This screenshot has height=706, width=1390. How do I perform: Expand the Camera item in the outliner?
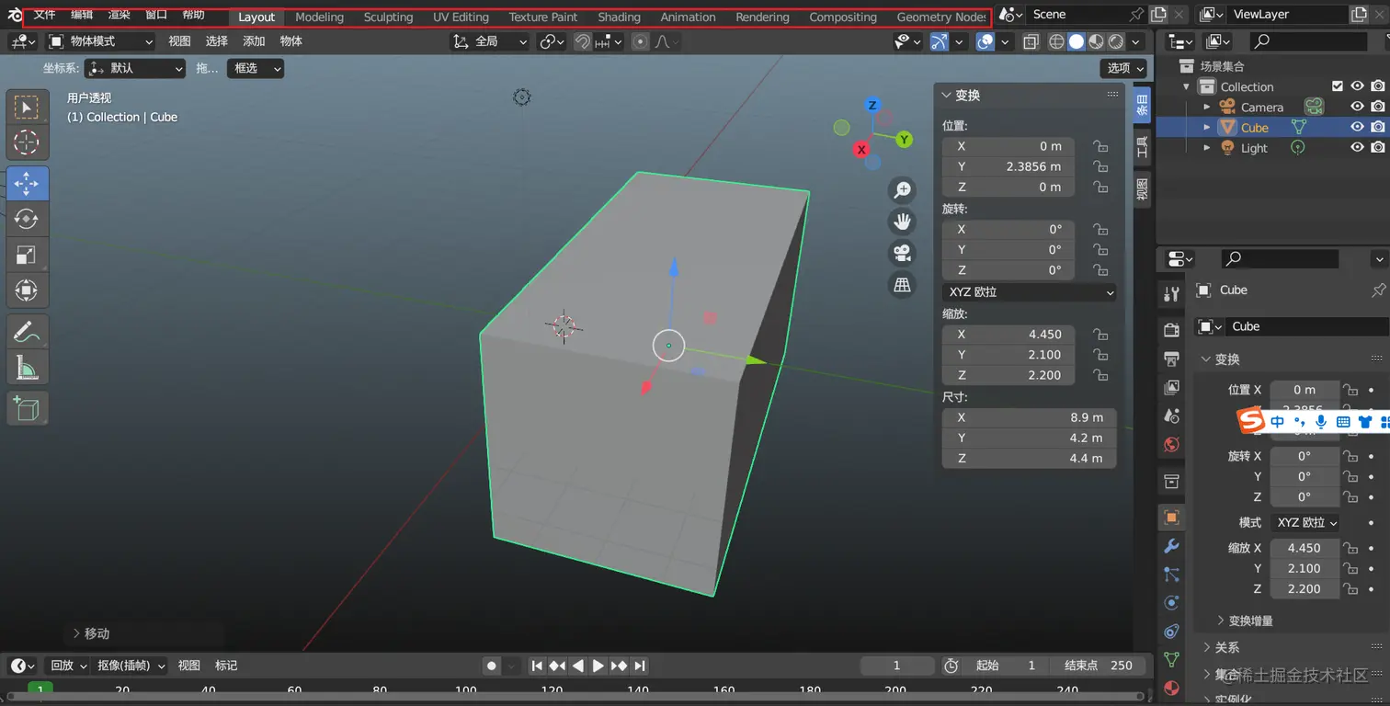click(x=1207, y=107)
